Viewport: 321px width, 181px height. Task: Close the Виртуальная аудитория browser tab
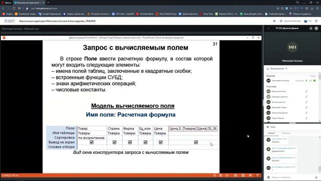click(43, 3)
